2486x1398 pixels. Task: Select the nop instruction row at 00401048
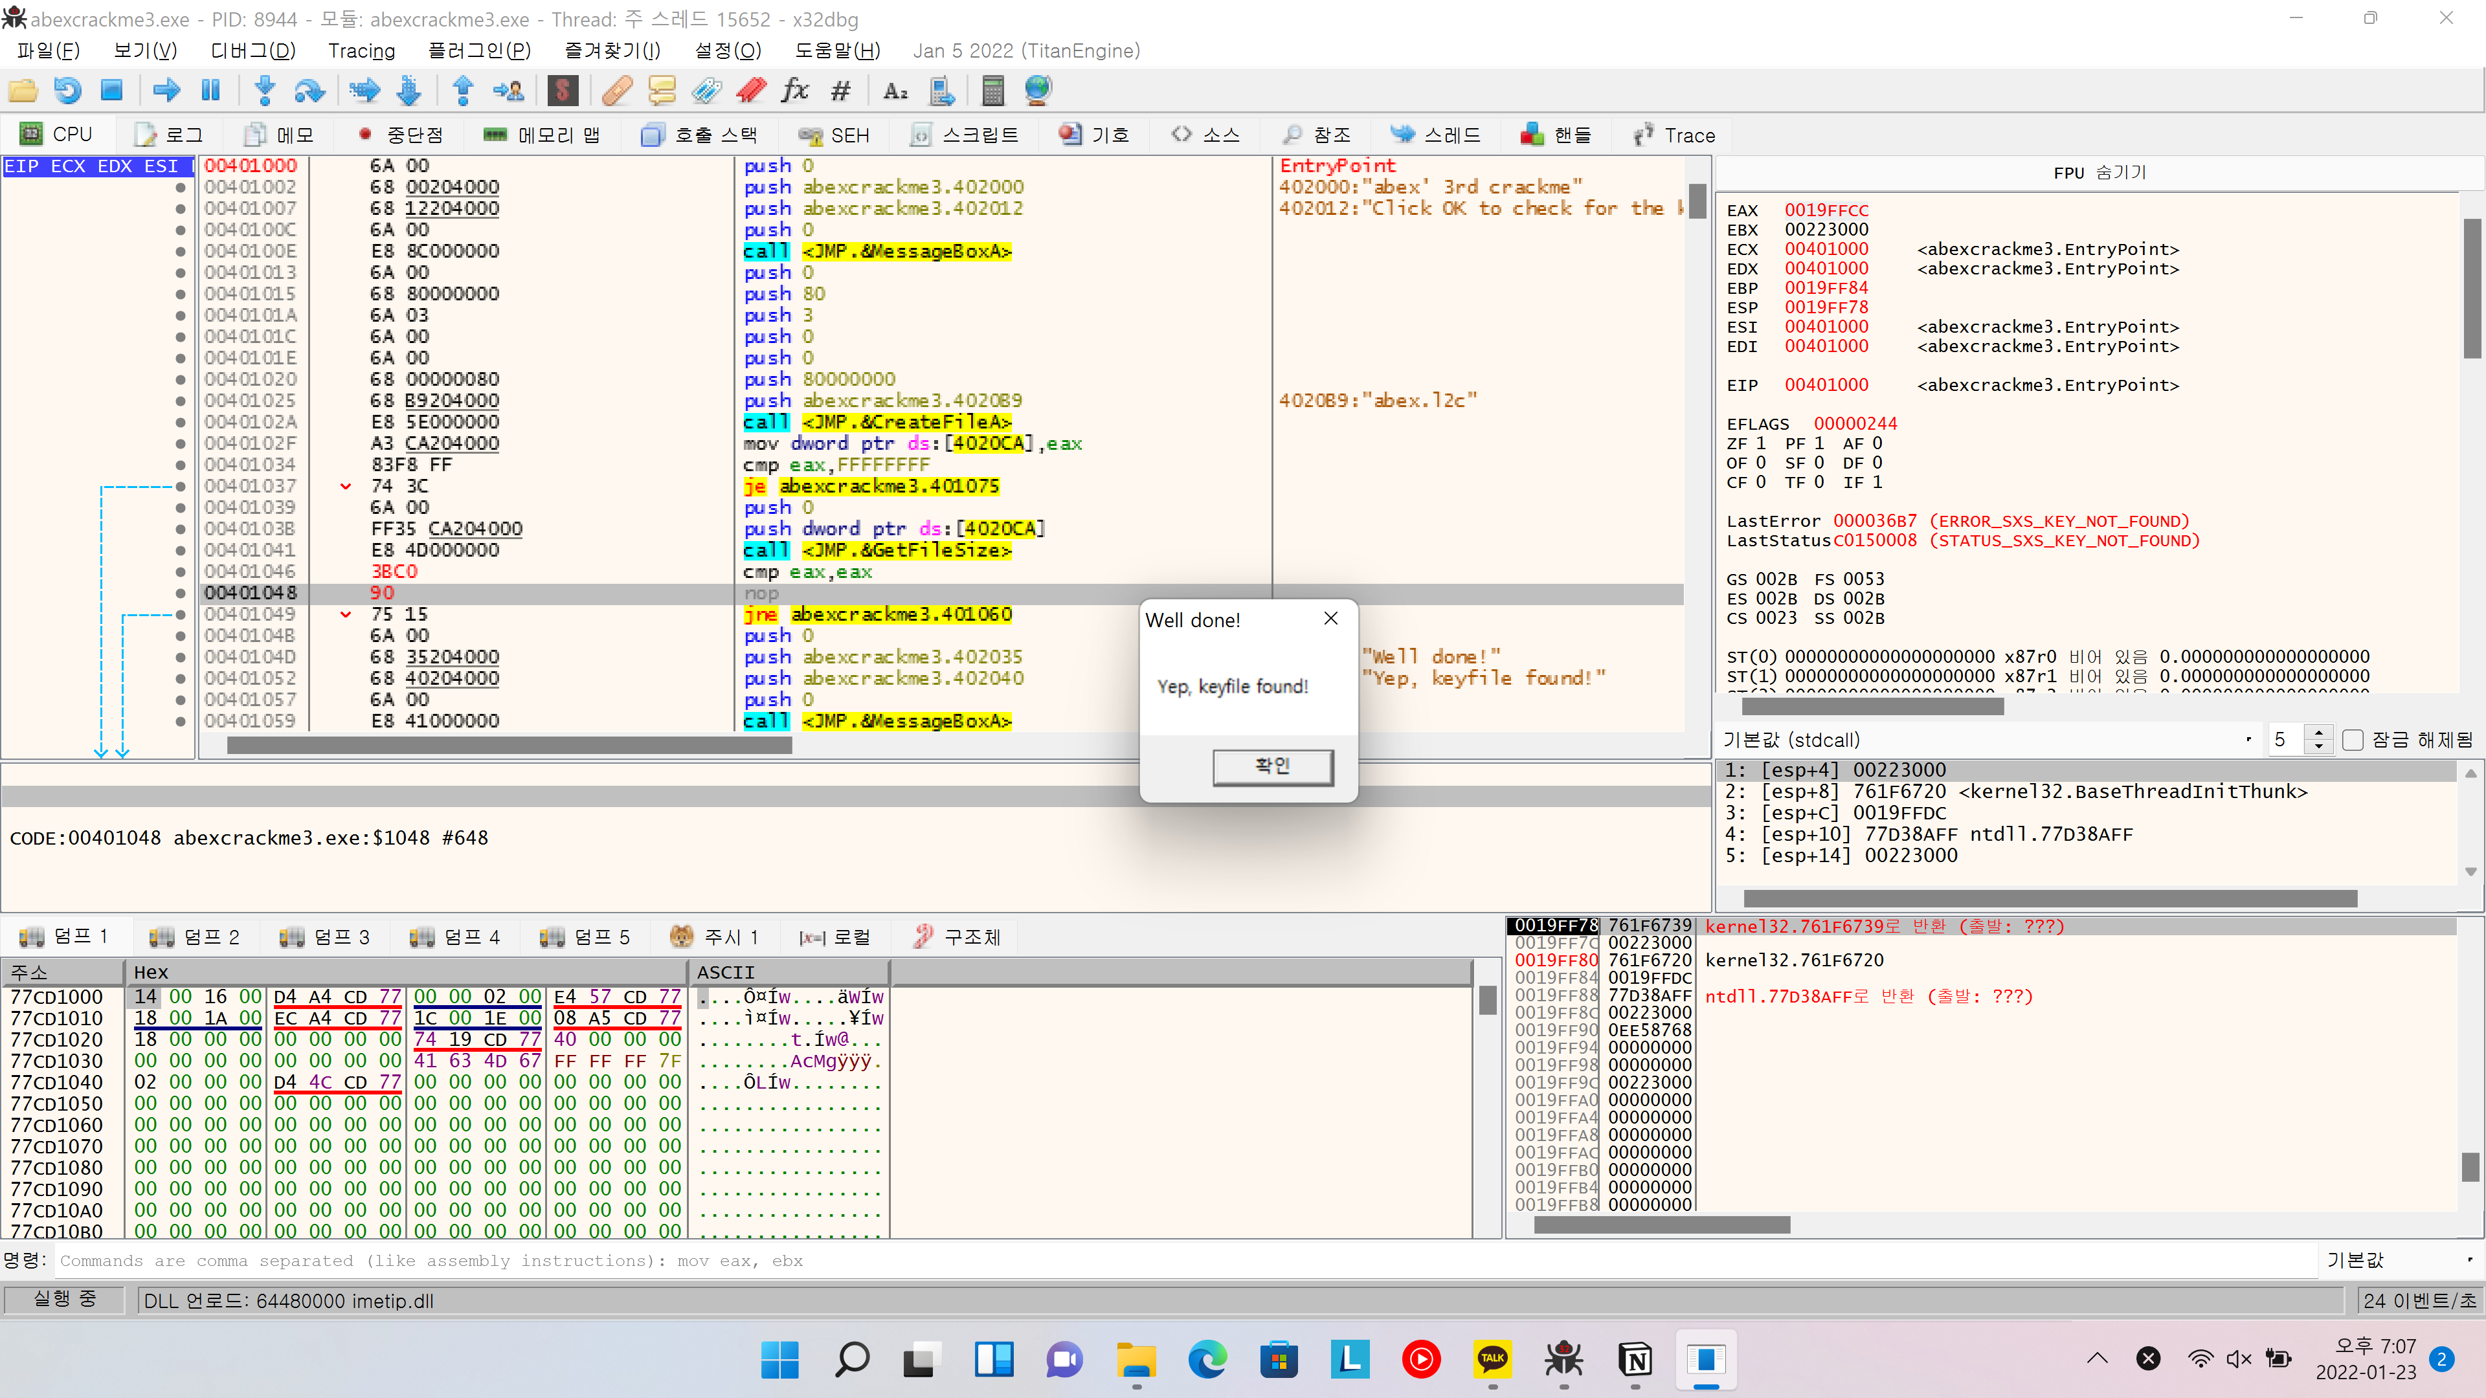tap(941, 592)
